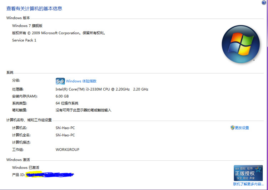Click the 计算机名称、域和工作组设置 section header
The height and width of the screenshot is (190, 268).
pyautogui.click(x=29, y=120)
